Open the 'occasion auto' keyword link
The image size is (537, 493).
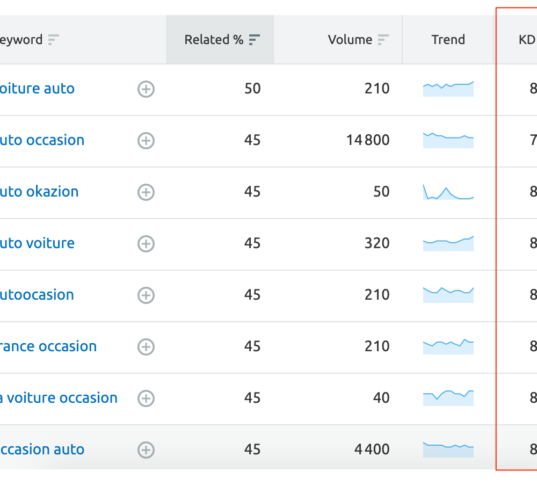click(x=41, y=450)
